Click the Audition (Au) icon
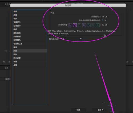 point(98,25)
